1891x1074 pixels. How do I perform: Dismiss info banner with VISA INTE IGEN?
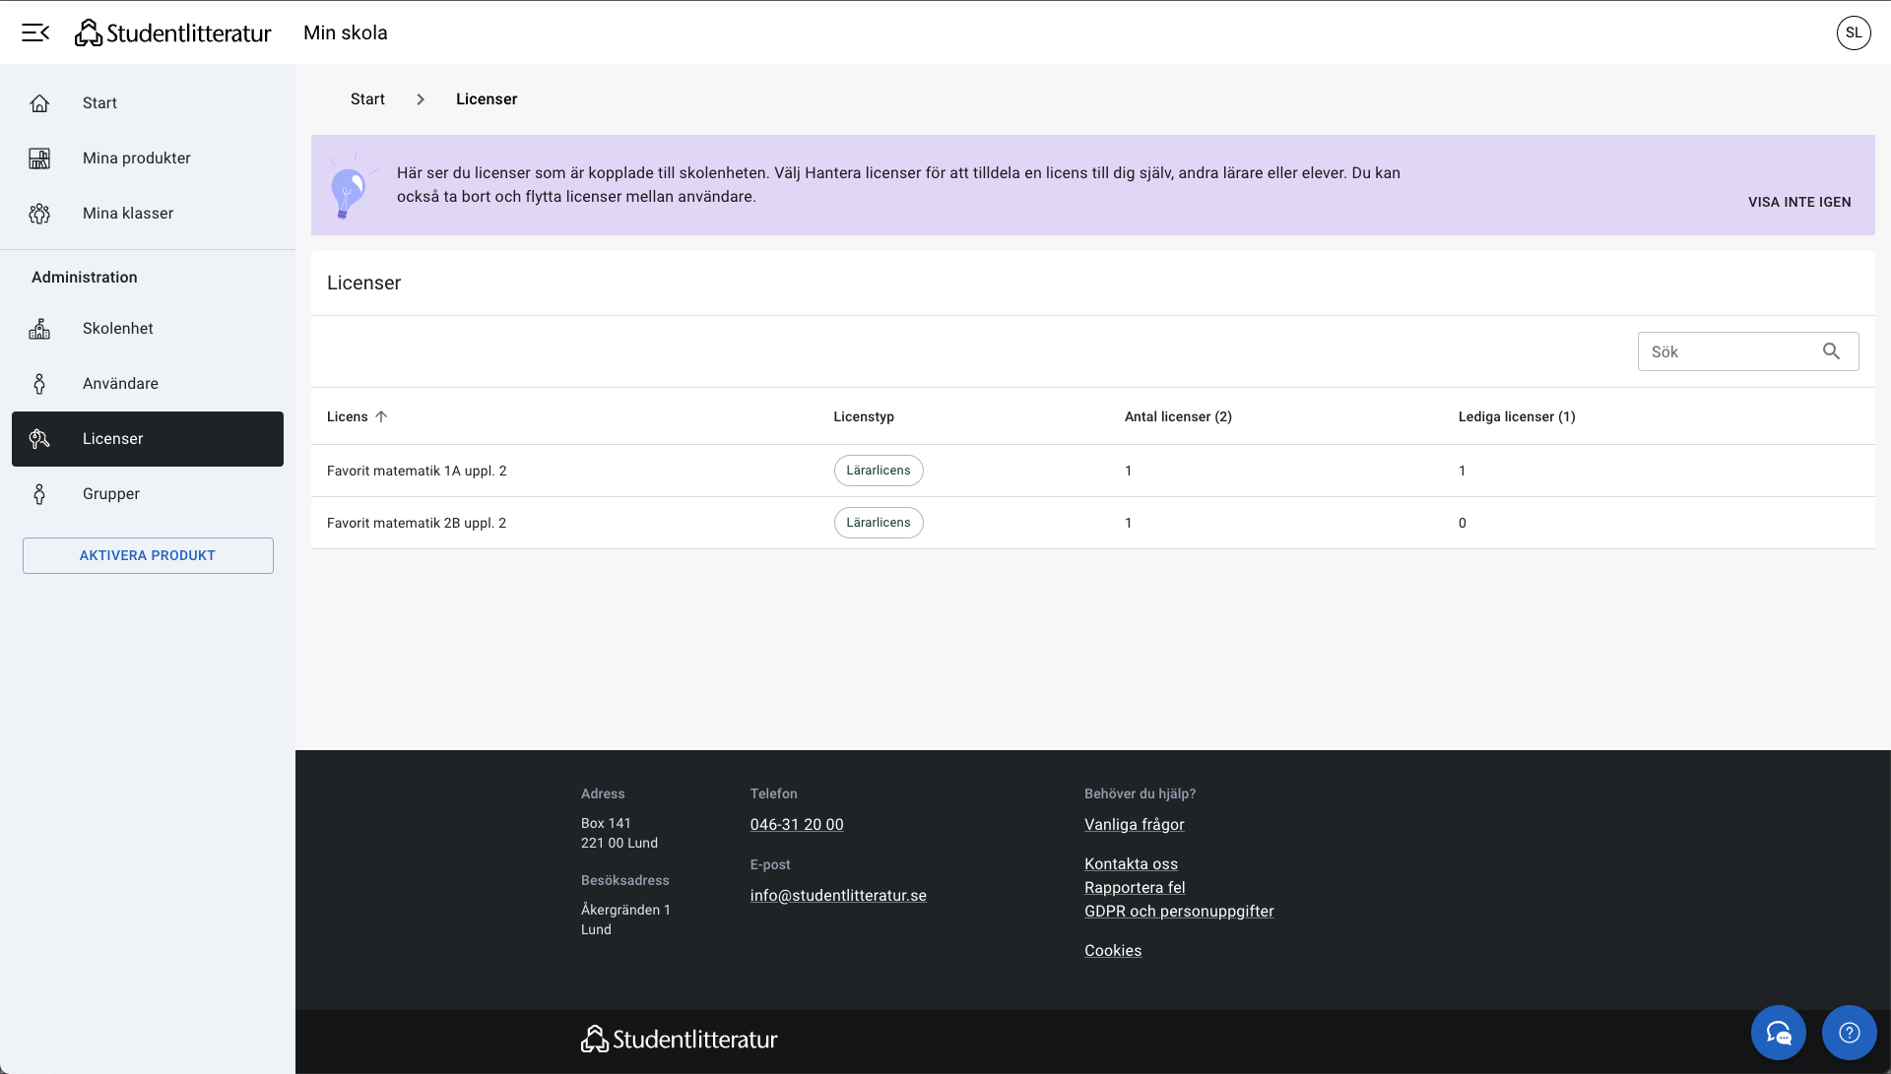(1798, 202)
